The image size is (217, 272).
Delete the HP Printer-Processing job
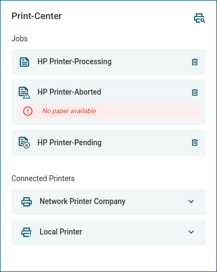(195, 62)
